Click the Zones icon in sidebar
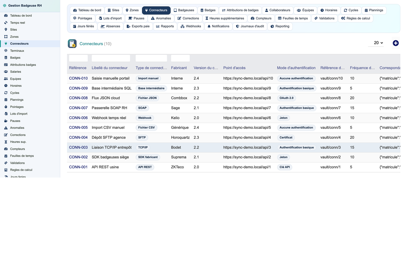The width and height of the screenshot is (408, 255). coord(6,37)
